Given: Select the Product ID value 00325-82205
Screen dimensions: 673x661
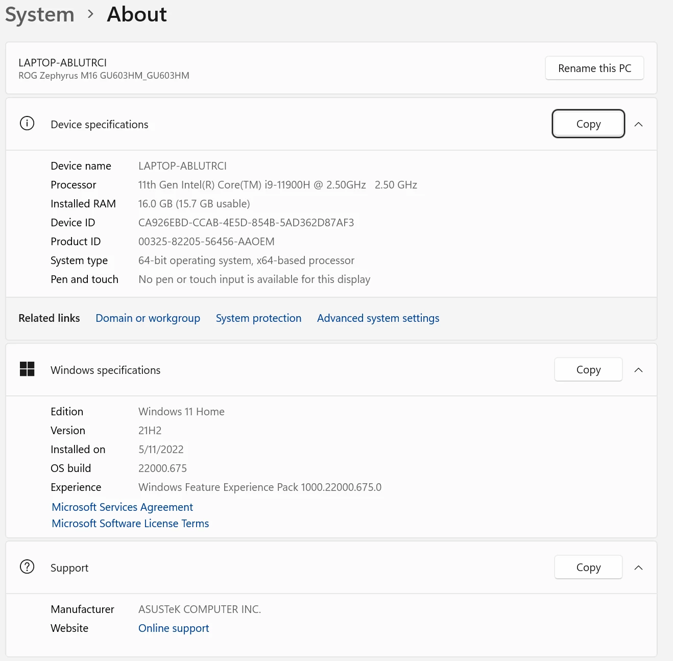Looking at the screenshot, I should coord(206,242).
